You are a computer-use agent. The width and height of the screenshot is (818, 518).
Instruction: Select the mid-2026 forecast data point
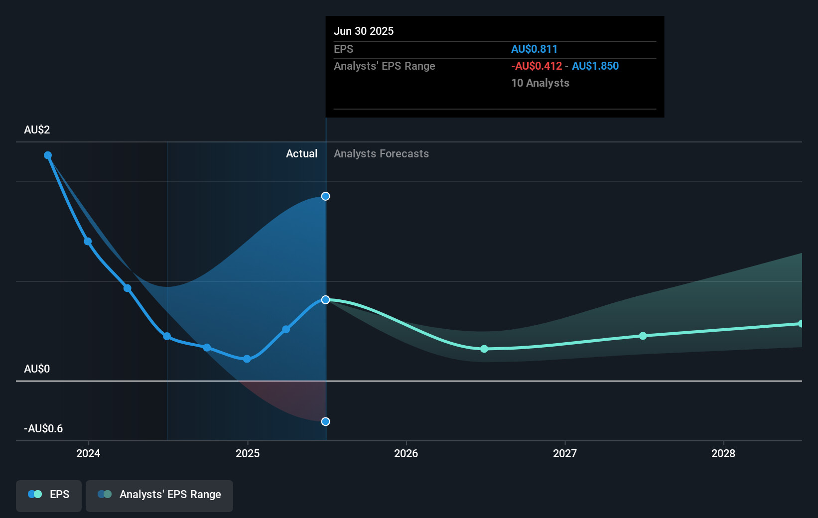(x=484, y=349)
